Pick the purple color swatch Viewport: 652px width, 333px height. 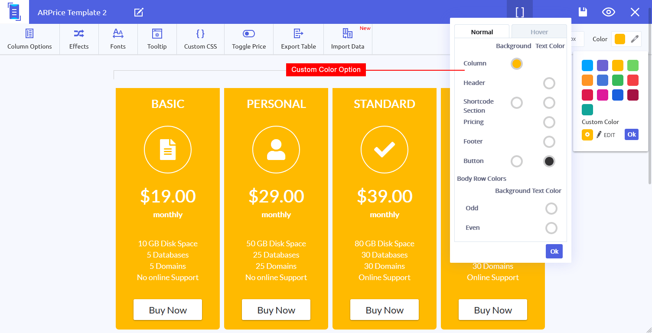click(603, 65)
